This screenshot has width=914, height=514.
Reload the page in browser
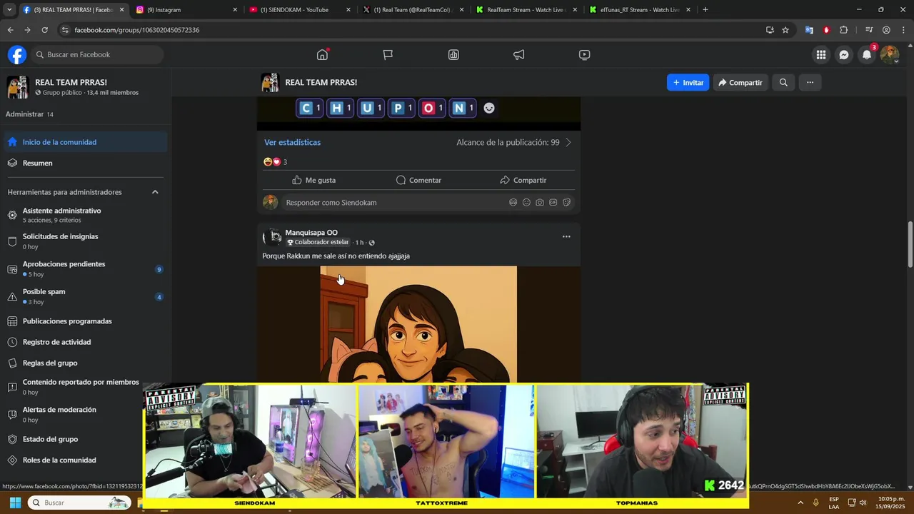[x=44, y=30]
